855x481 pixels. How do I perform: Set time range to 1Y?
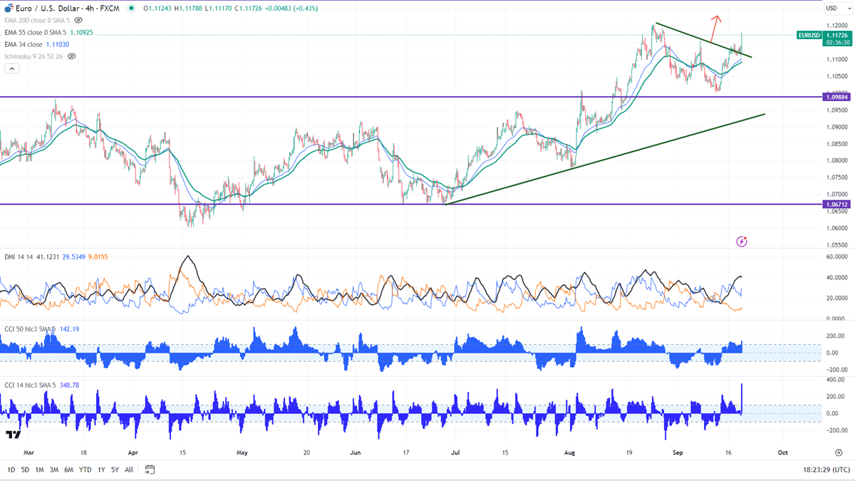tap(101, 470)
